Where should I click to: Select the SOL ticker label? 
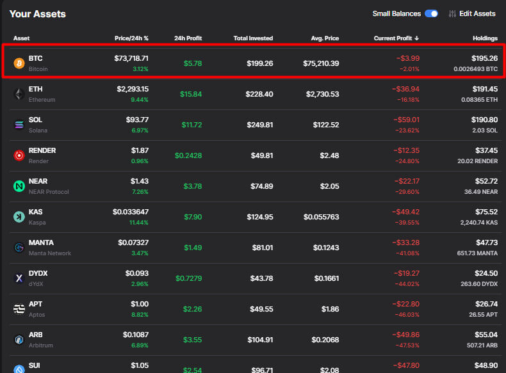[35, 120]
